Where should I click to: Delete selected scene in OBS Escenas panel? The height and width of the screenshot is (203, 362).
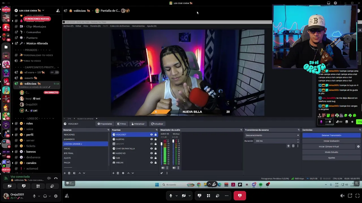tap(69, 173)
